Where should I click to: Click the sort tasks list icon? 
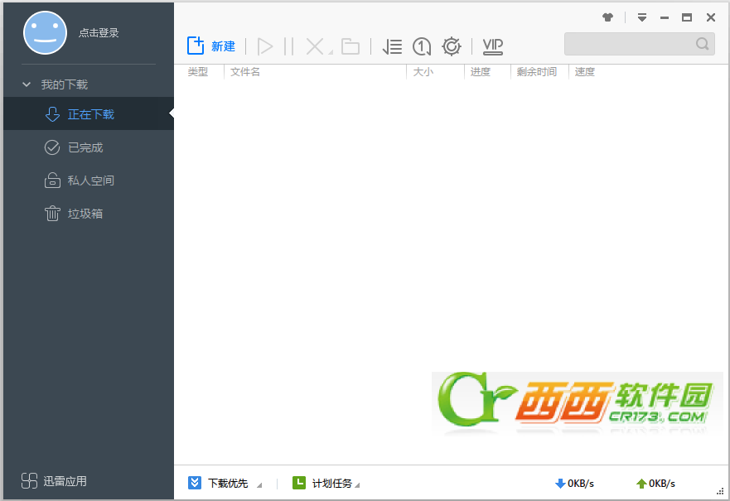coord(392,46)
